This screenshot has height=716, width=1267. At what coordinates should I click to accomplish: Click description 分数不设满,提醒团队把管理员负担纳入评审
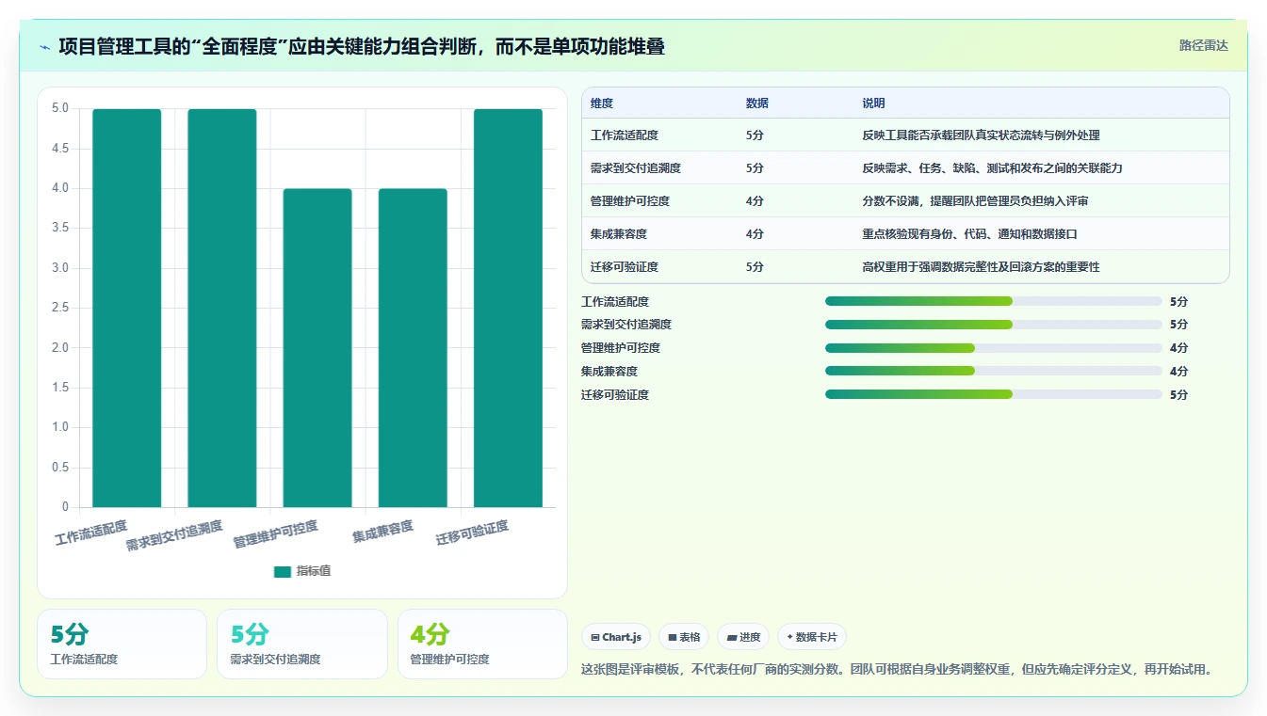coord(975,201)
